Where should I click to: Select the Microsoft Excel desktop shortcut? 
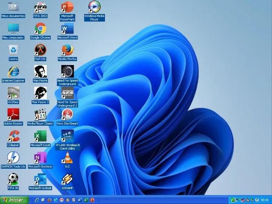(x=40, y=139)
